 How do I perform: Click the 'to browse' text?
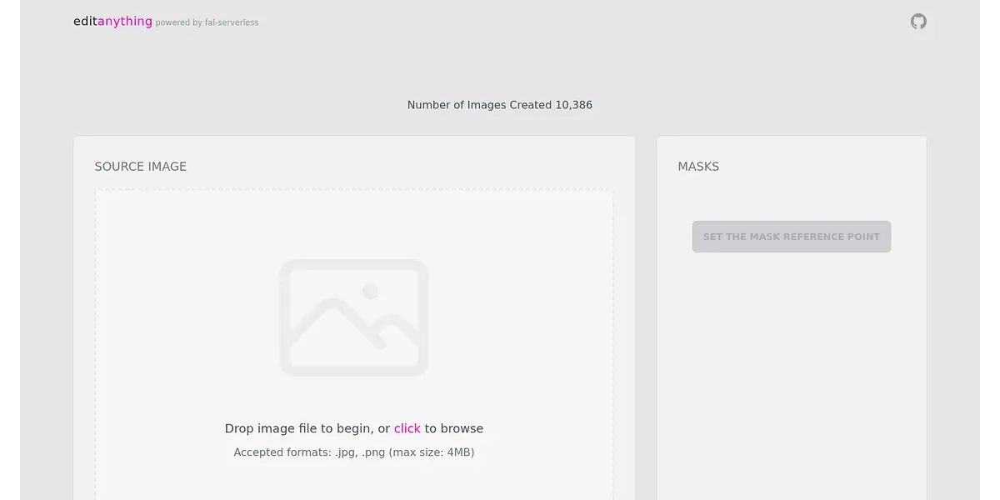click(454, 428)
